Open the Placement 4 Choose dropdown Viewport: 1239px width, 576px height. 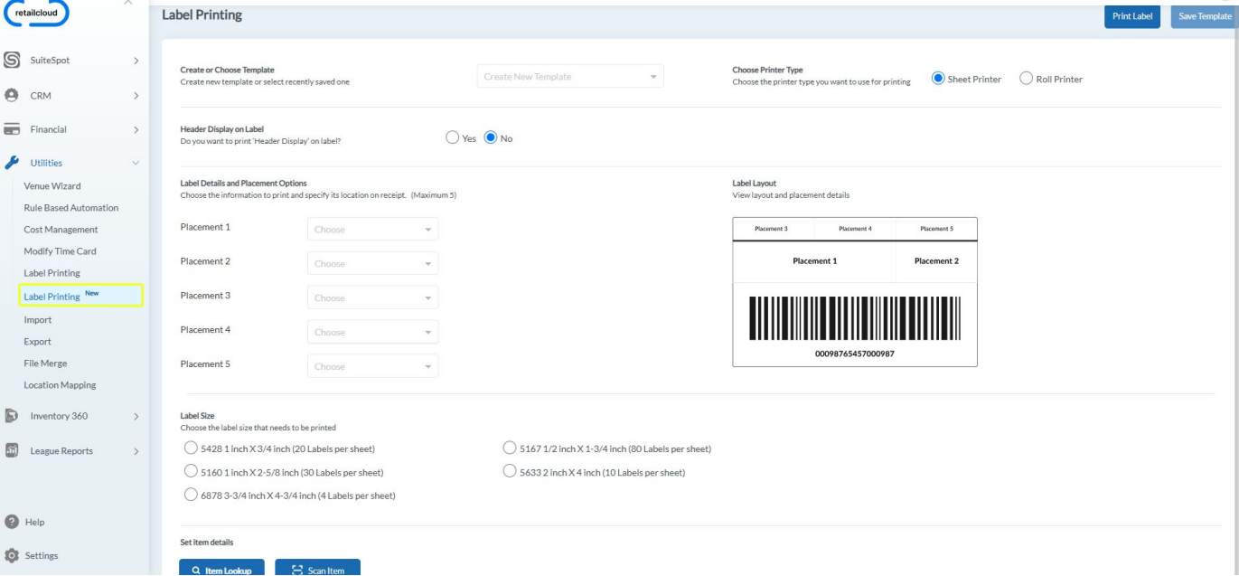click(x=373, y=333)
